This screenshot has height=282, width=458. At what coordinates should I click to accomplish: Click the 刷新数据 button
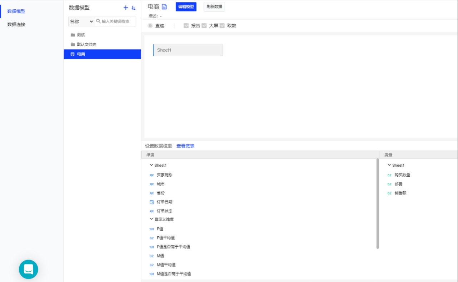pyautogui.click(x=214, y=7)
